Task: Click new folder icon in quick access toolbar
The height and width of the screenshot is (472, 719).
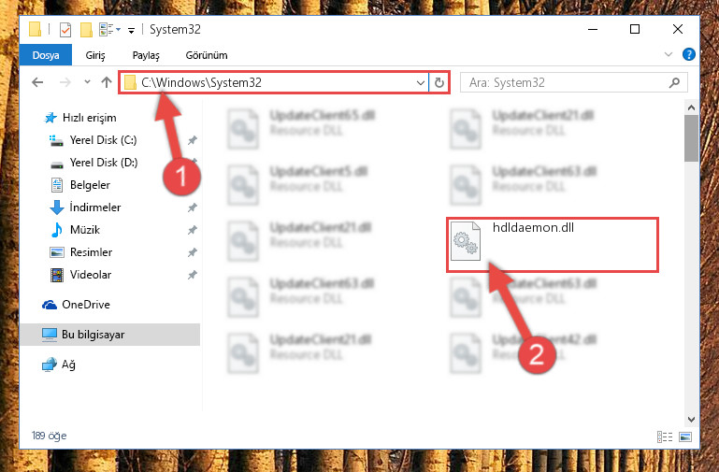Action: point(86,30)
